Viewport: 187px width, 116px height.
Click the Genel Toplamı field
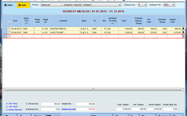pyautogui.click(x=155, y=109)
